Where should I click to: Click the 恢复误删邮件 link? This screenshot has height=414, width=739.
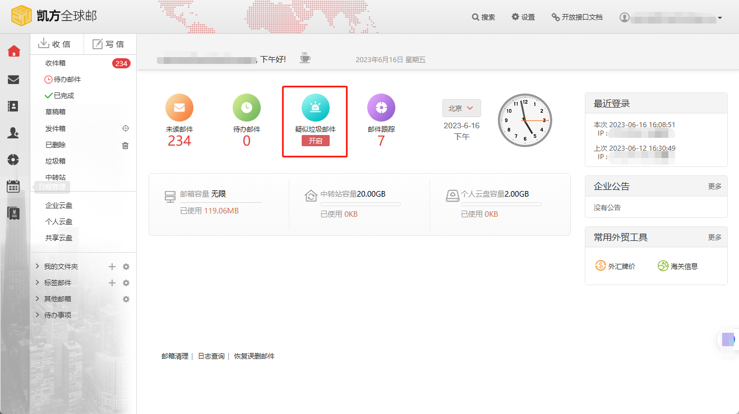[255, 356]
